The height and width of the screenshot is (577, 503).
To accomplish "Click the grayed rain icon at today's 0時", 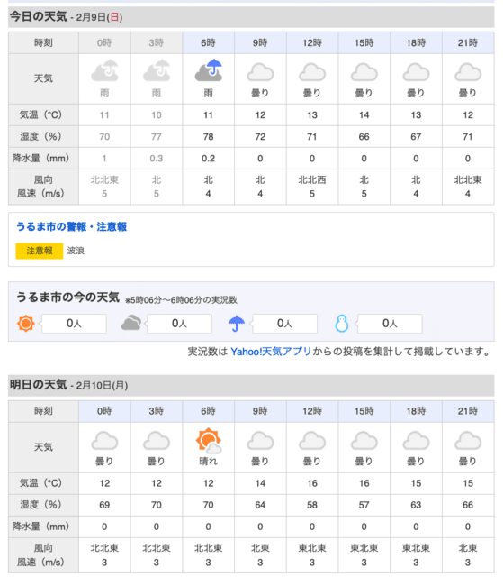I will 104,70.
